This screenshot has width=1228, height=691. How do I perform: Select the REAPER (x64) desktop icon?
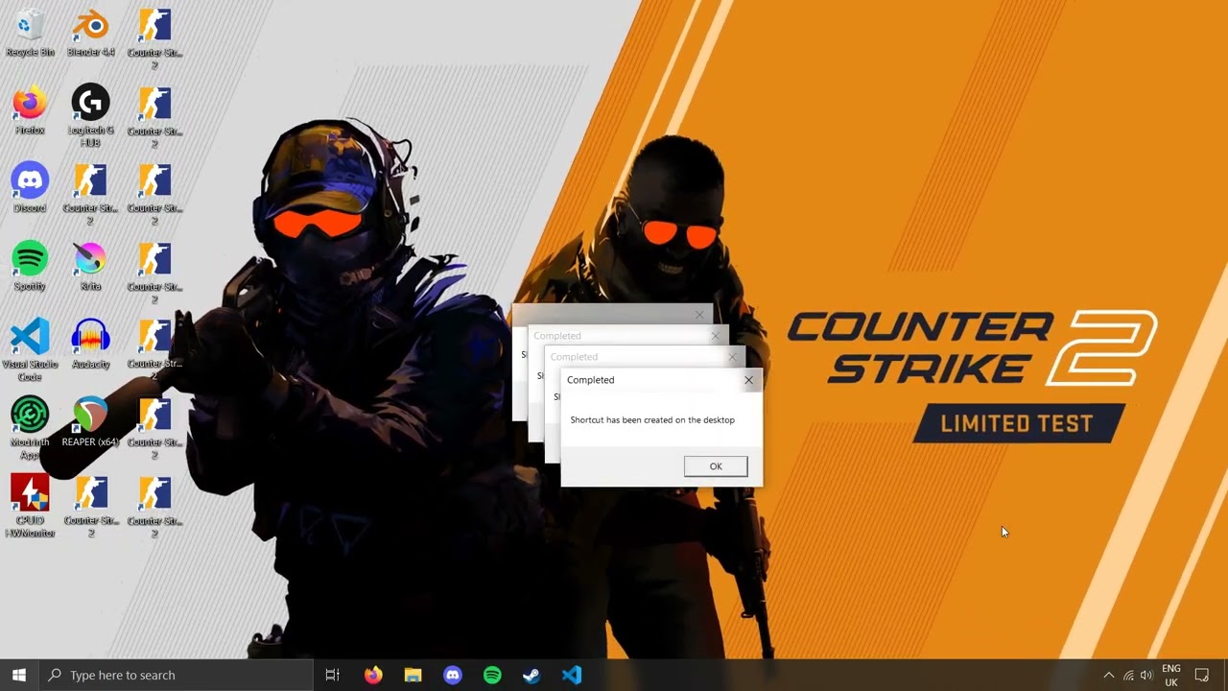[91, 422]
